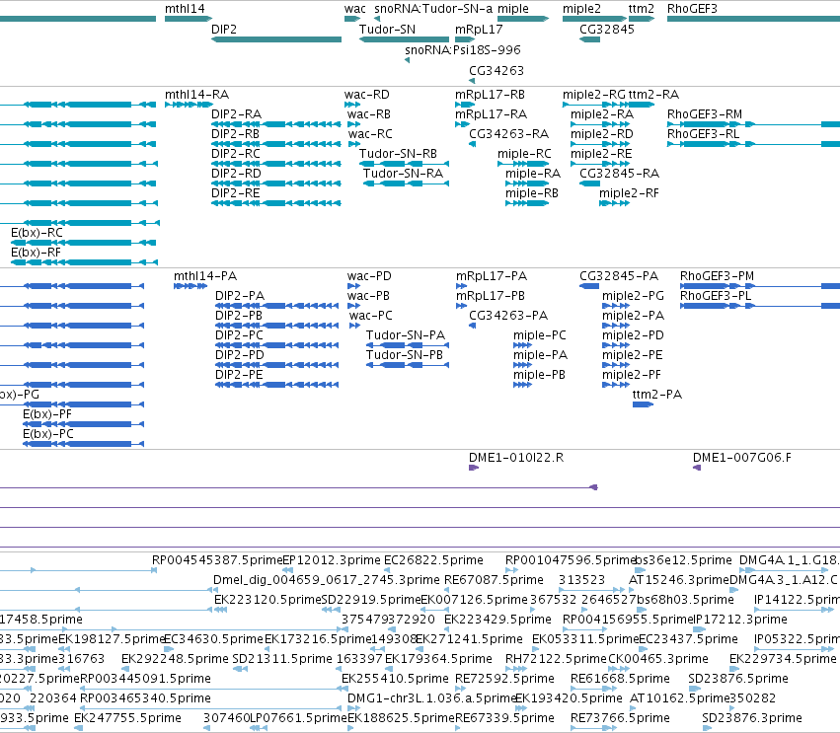Select transcript Tudor-SN-RA
Image resolution: width=840 pixels, height=733 pixels.
pos(403,174)
